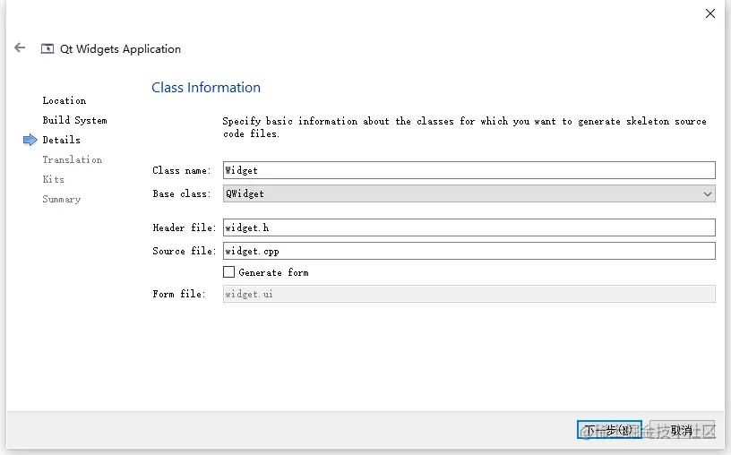Click the disabled Form file field
Screen dimensions: 731x455
[x=469, y=294]
